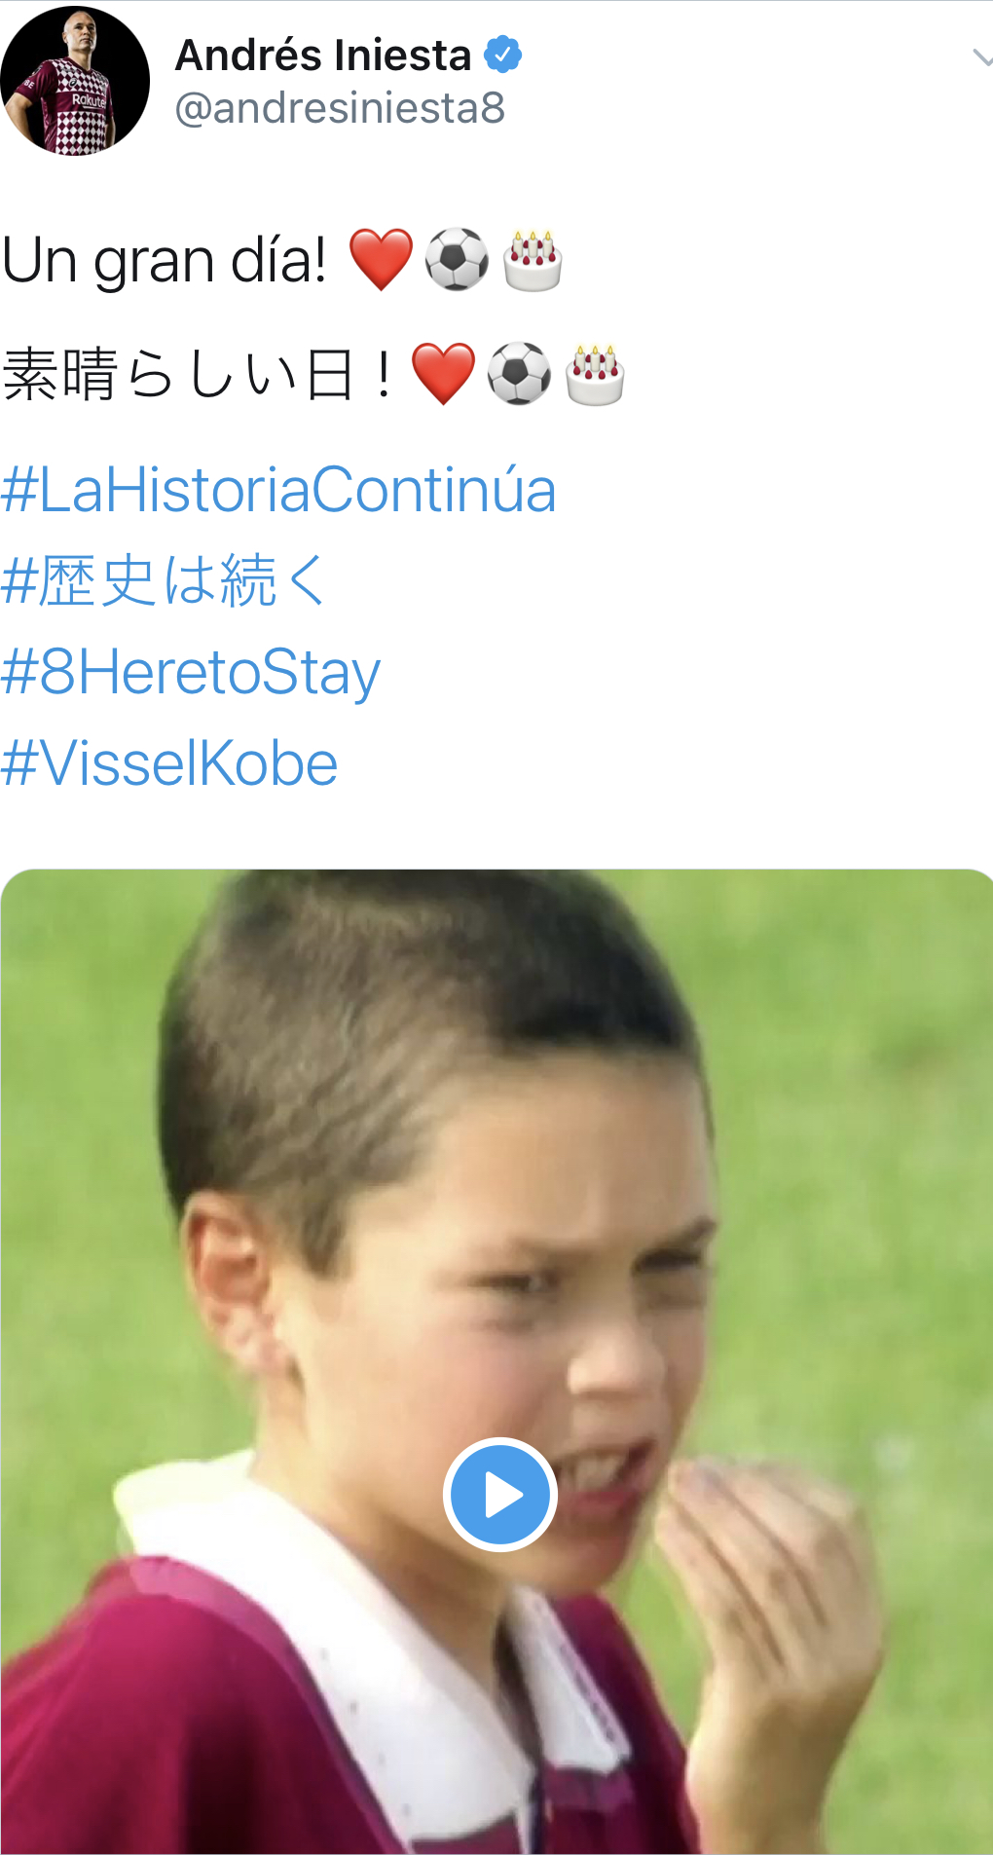
Task: Click the soccer ball emoji on the Spanish line
Action: point(457,260)
